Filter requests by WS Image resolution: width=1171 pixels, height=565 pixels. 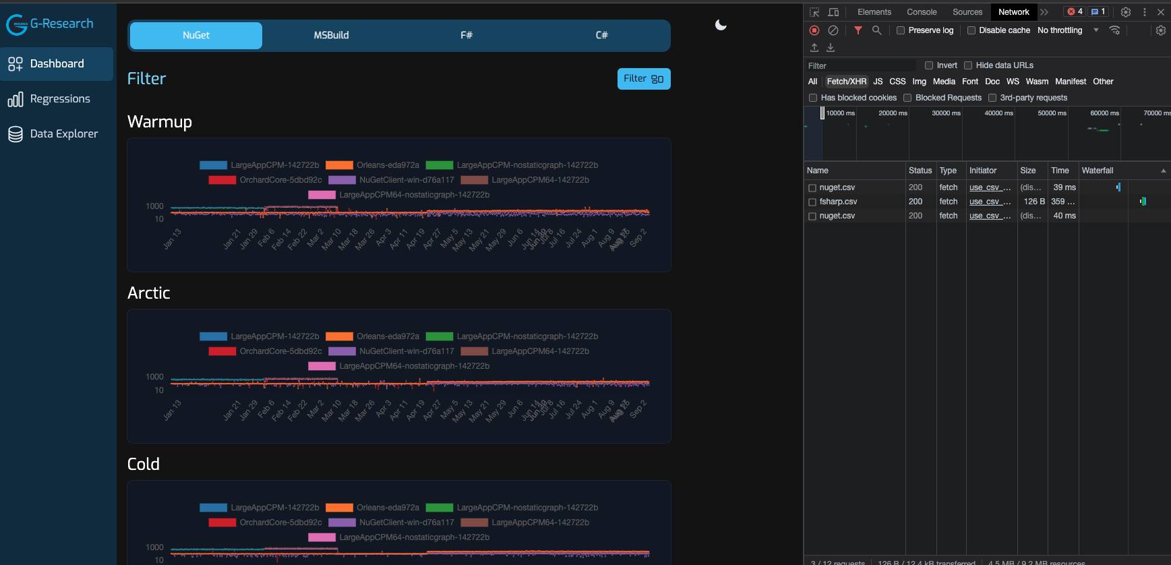click(1013, 82)
